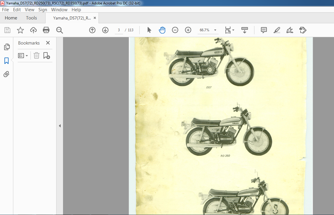
Task: Open the Window menu
Action: pos(59,9)
